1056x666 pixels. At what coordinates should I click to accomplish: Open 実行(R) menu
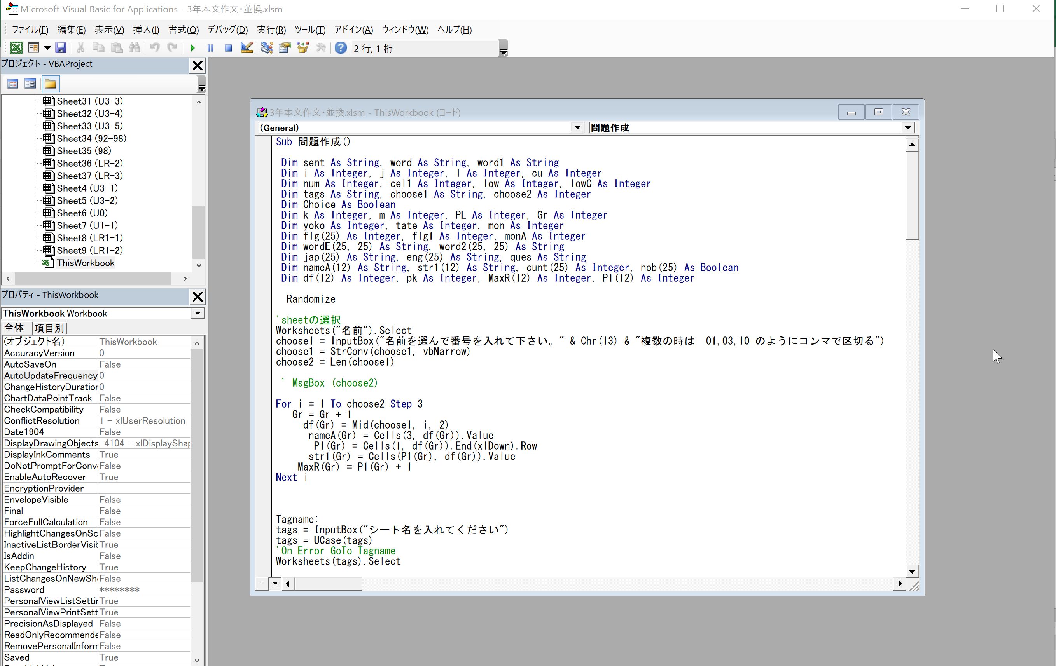[x=271, y=30]
